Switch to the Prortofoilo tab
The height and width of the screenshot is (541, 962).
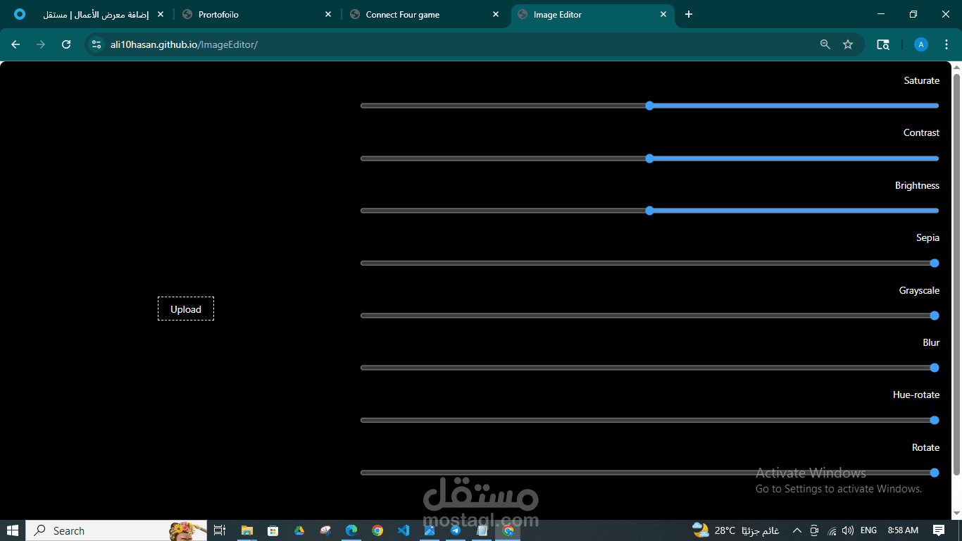coord(257,14)
